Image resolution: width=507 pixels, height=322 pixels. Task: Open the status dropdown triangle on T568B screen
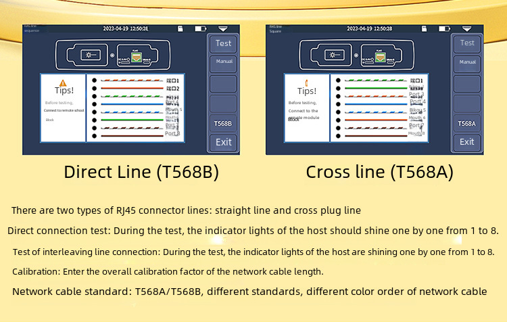click(x=223, y=29)
